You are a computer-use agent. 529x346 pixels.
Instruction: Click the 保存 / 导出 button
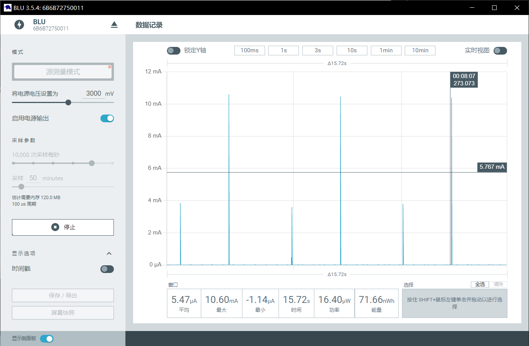coord(63,295)
